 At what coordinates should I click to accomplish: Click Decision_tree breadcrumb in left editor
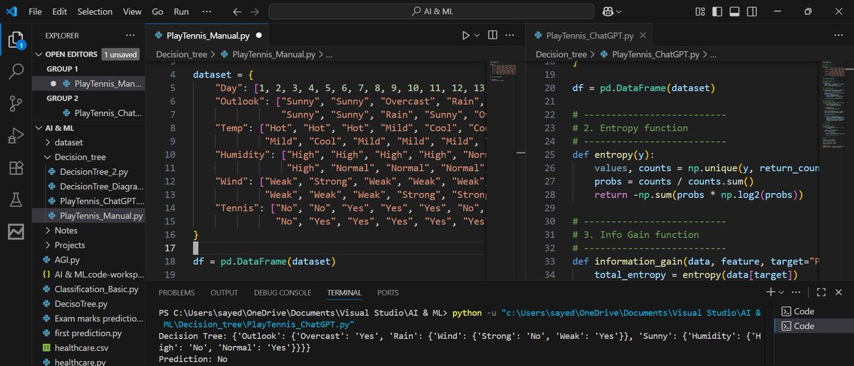[181, 54]
